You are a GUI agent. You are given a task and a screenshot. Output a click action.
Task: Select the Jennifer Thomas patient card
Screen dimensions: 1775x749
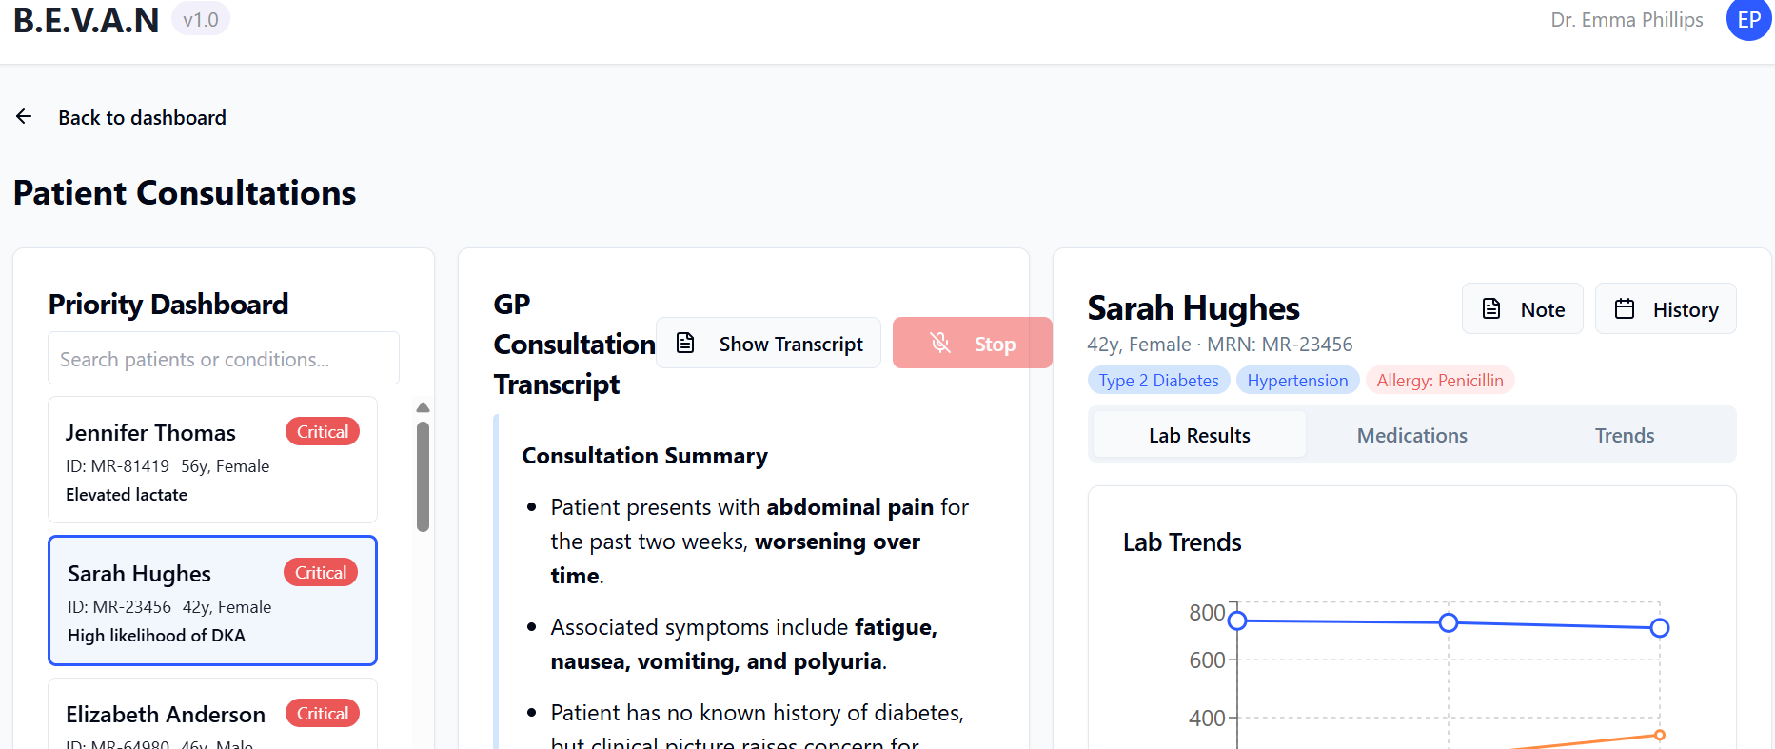point(212,460)
